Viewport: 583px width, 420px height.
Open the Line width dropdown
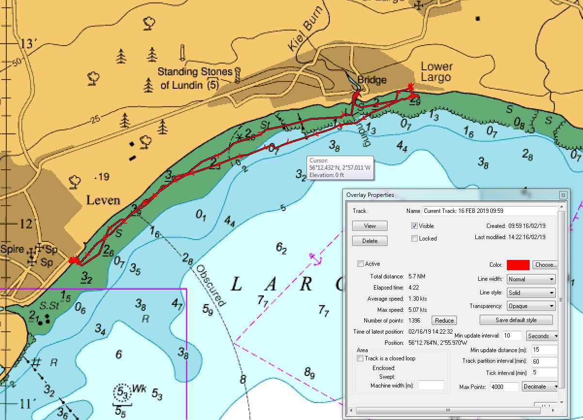click(531, 279)
